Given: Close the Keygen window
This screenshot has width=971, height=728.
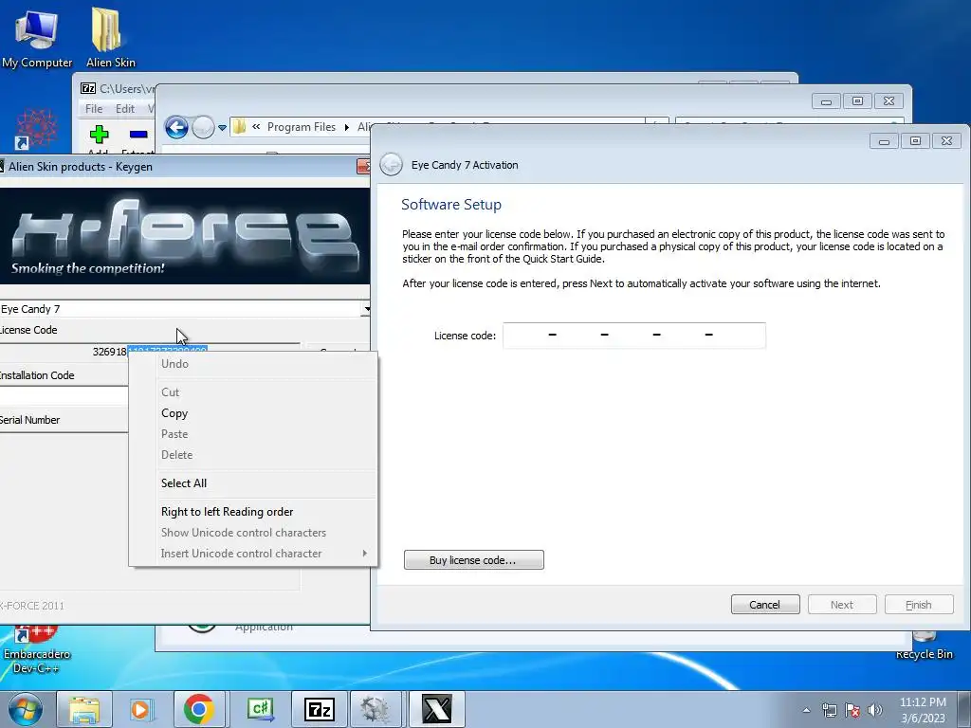Looking at the screenshot, I should tap(363, 166).
